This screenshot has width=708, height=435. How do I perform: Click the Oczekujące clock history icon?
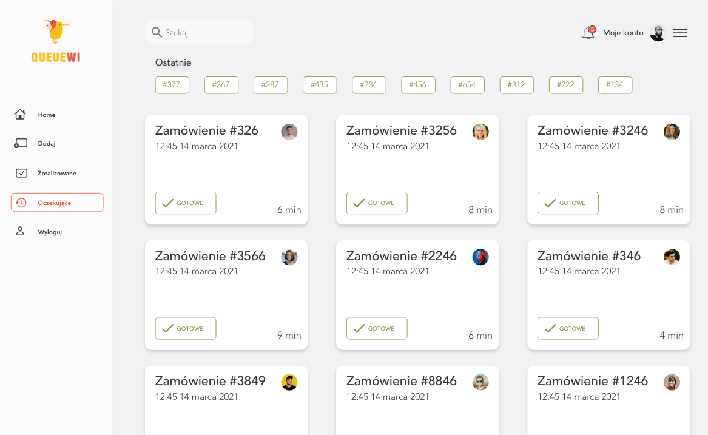pyautogui.click(x=21, y=203)
